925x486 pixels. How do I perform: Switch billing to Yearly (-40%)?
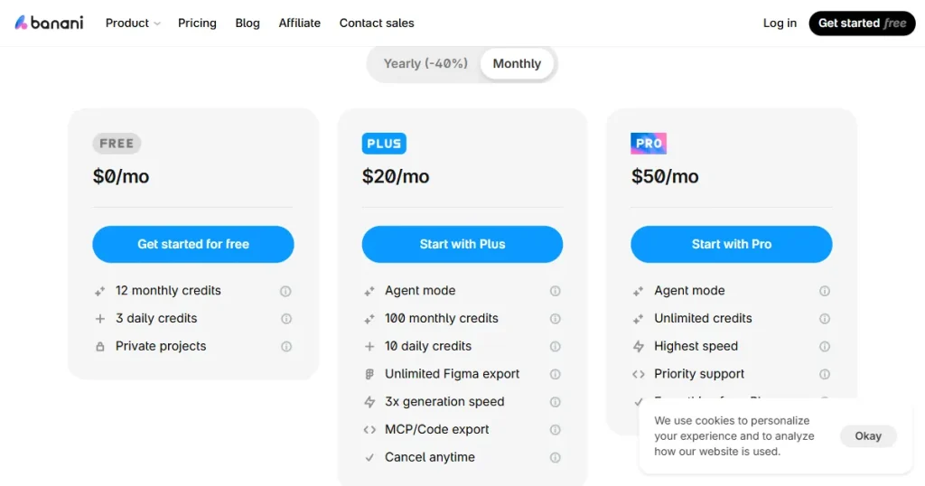click(x=425, y=64)
